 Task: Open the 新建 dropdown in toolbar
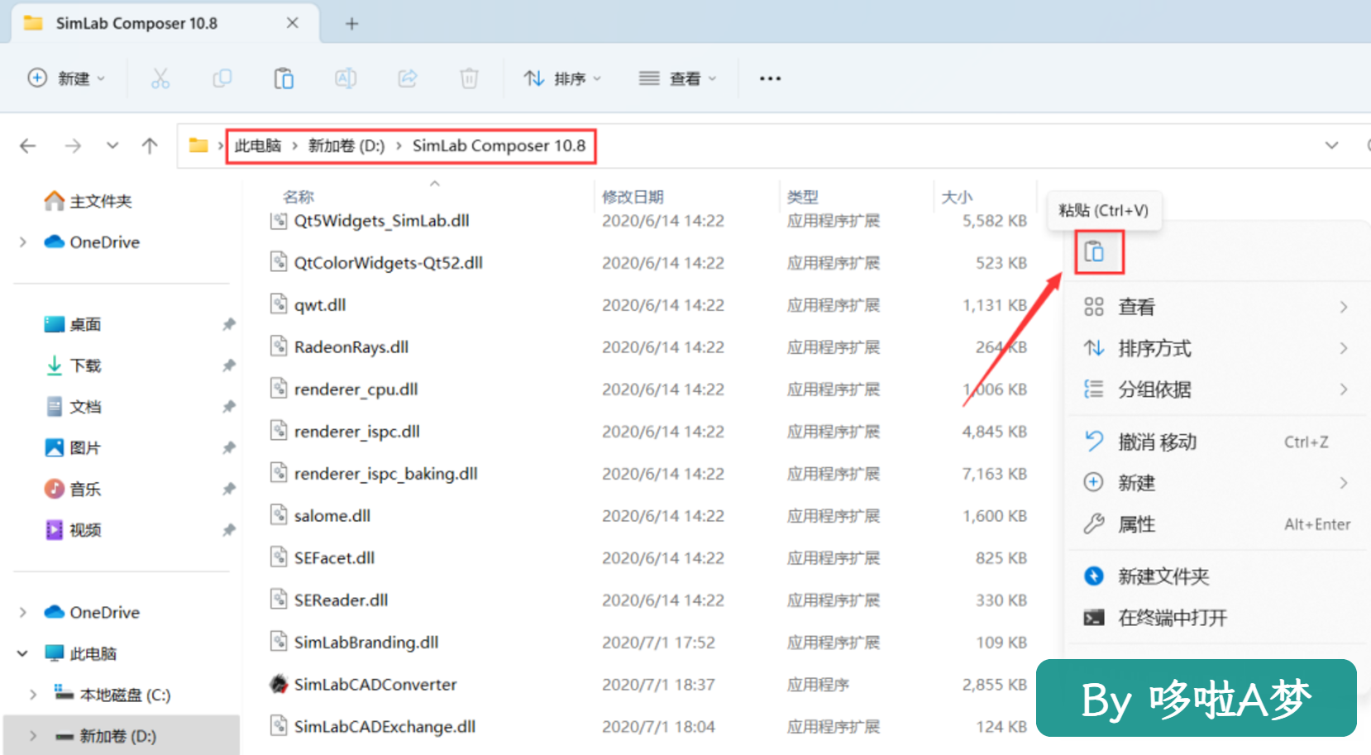tap(66, 79)
